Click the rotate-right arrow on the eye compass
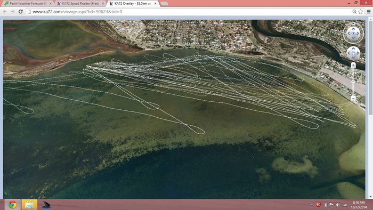373x210 pixels. click(358, 34)
